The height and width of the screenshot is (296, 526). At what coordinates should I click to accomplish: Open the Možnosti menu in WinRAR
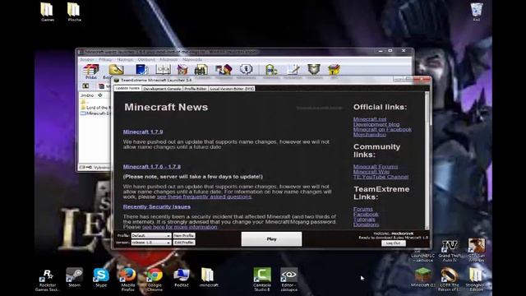(x=168, y=59)
